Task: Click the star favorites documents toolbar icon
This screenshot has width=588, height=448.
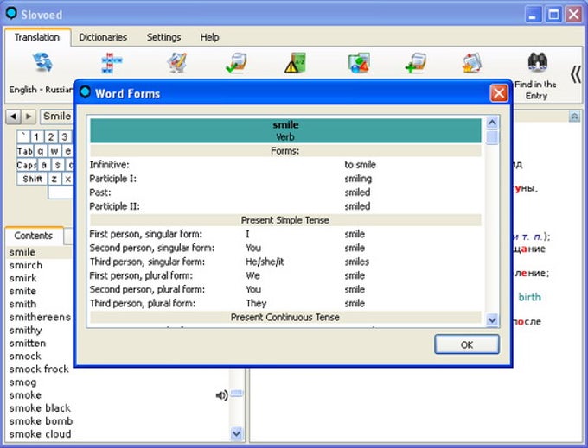Action: click(472, 63)
